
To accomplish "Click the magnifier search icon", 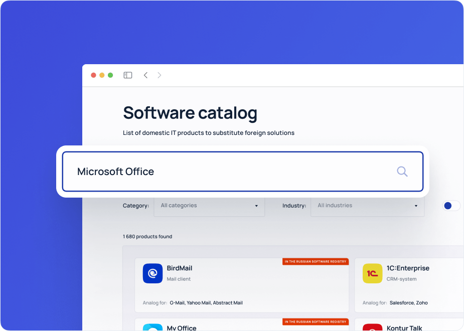I will coord(402,172).
